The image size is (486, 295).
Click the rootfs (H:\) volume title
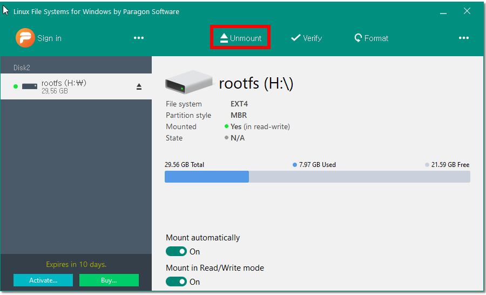(256, 83)
